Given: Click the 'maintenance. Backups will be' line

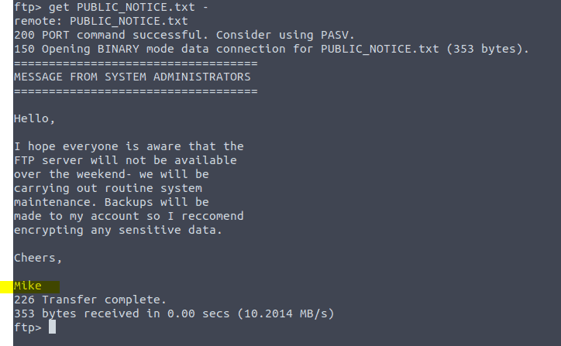Looking at the screenshot, I should coord(112,202).
